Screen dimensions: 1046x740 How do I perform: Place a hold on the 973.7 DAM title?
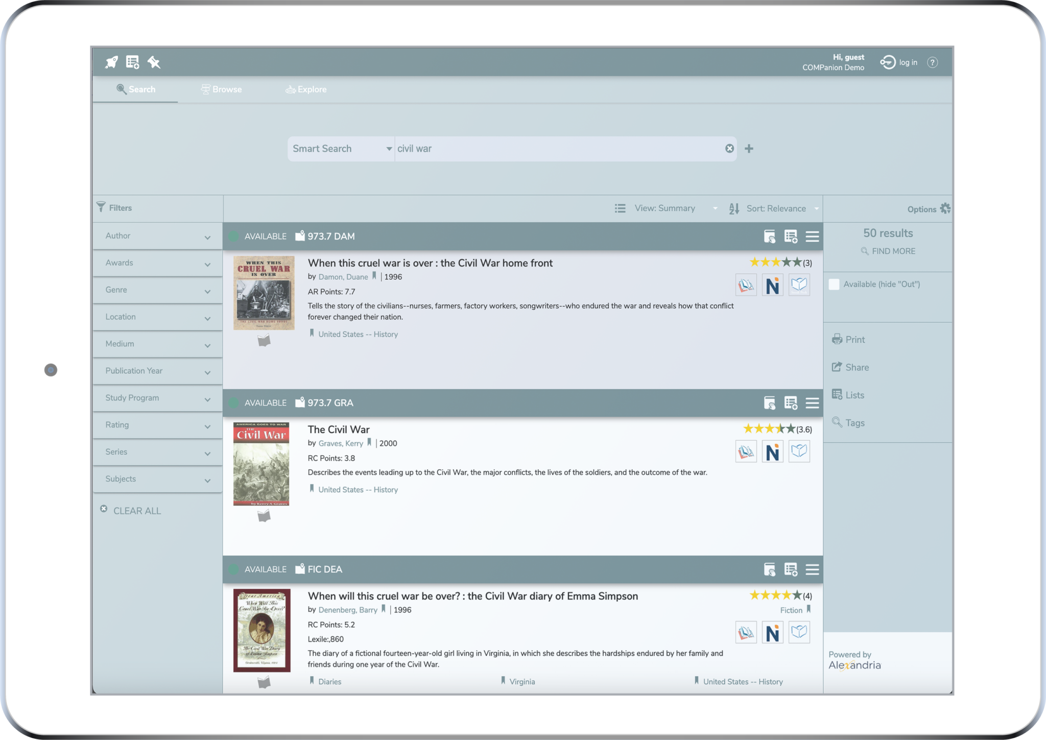770,236
